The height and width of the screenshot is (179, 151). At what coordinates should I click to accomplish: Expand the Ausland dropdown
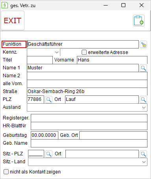pos(87,107)
